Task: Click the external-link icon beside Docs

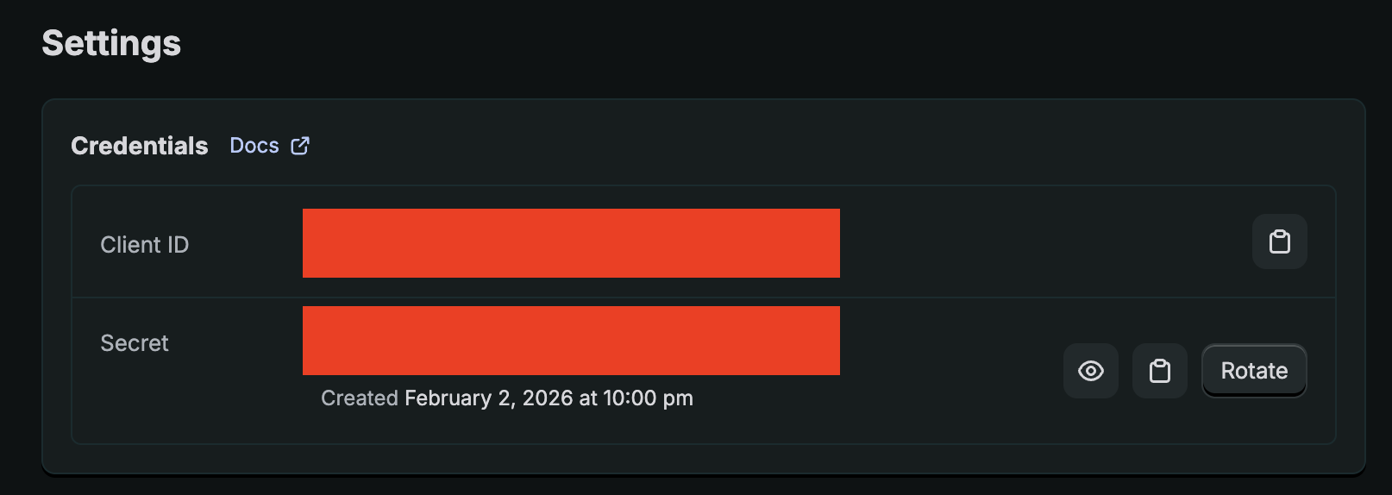Action: [x=300, y=146]
